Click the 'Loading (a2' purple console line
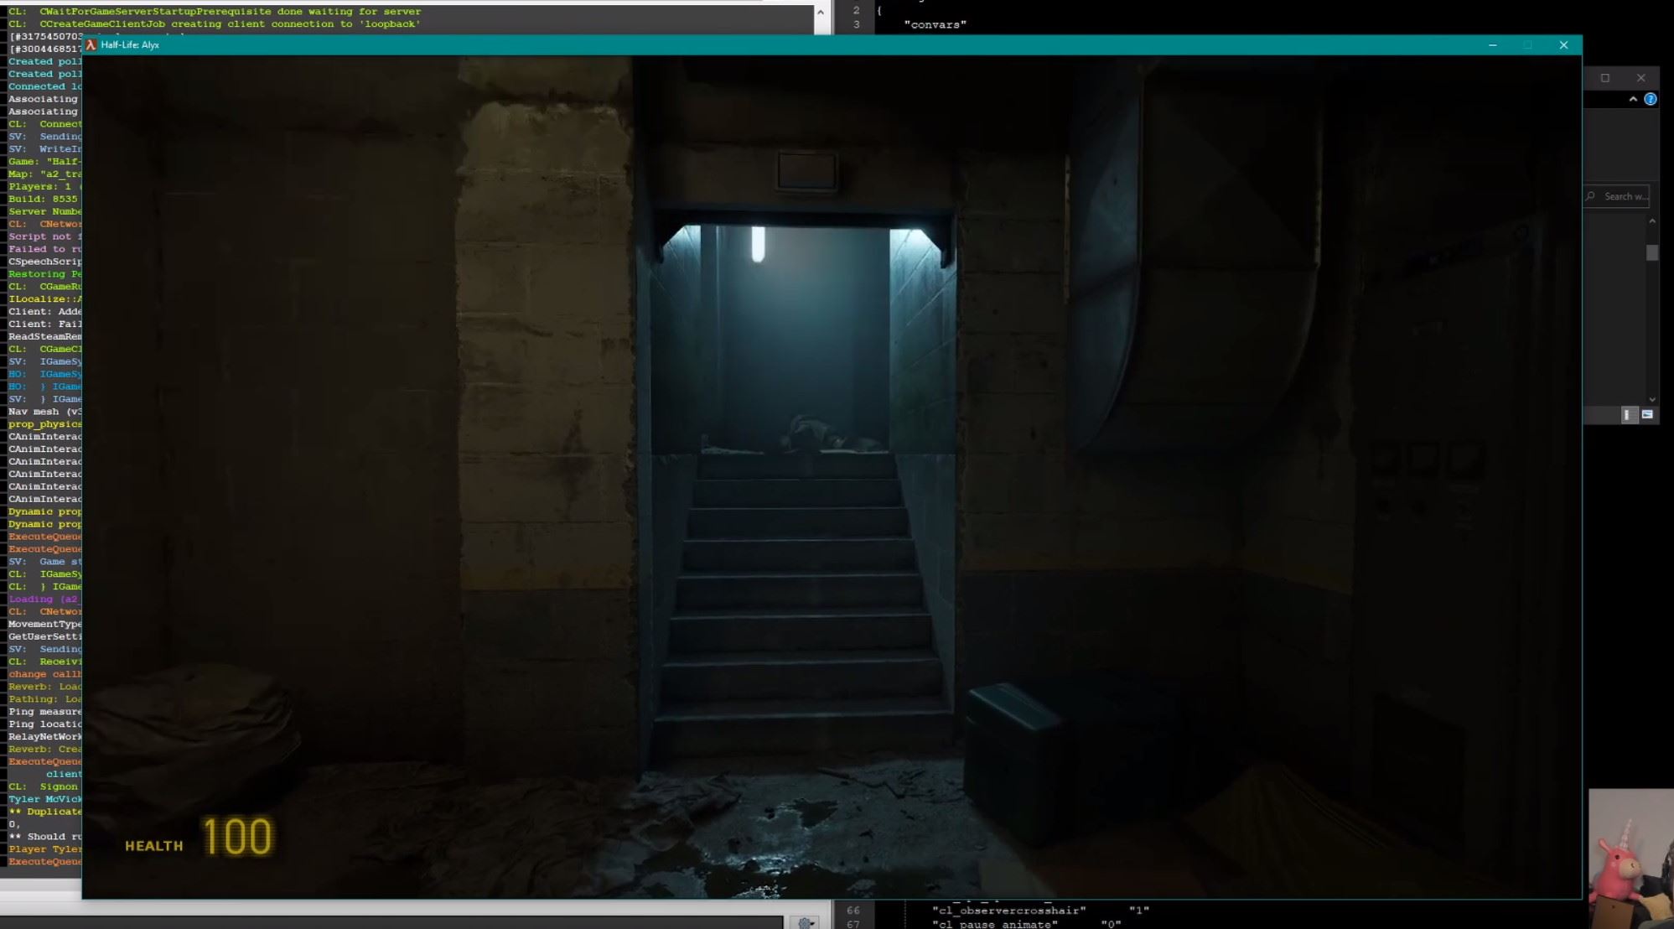This screenshot has width=1674, height=929. click(44, 599)
